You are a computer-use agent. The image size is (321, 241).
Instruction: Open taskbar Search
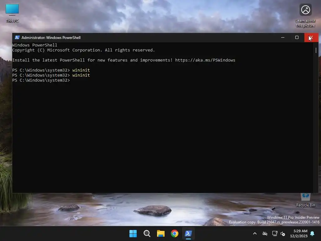(147, 233)
